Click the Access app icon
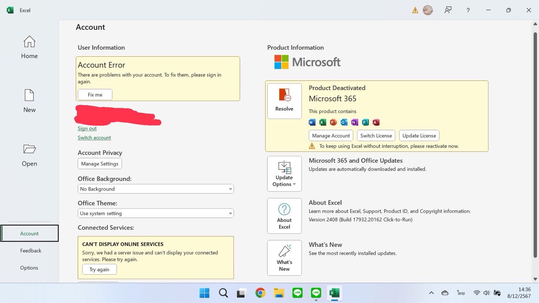Screen dimensions: 539x303 click(x=376, y=122)
